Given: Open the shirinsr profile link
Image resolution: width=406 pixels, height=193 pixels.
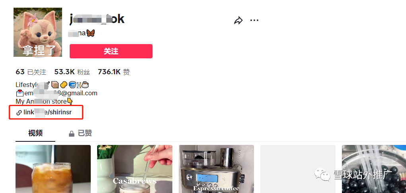Looking at the screenshot, I should [47, 112].
